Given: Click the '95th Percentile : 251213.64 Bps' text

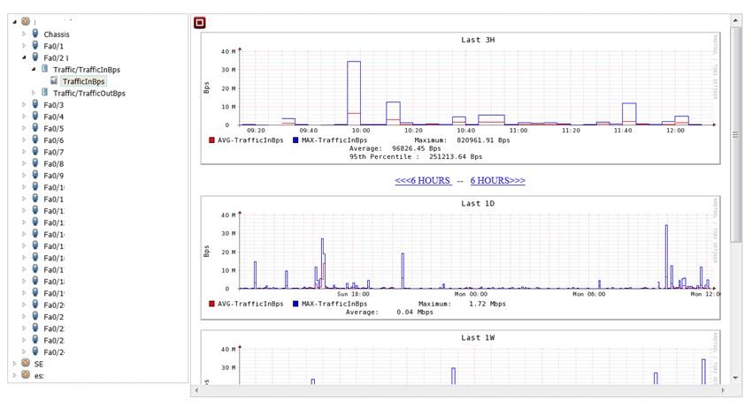Looking at the screenshot, I should point(415,156).
